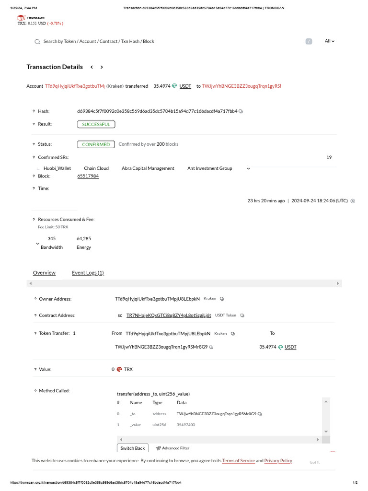The image size is (368, 491).
Task: Copy the owner address
Action: click(x=222, y=299)
